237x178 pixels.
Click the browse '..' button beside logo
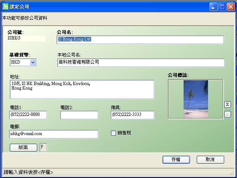coord(227,114)
